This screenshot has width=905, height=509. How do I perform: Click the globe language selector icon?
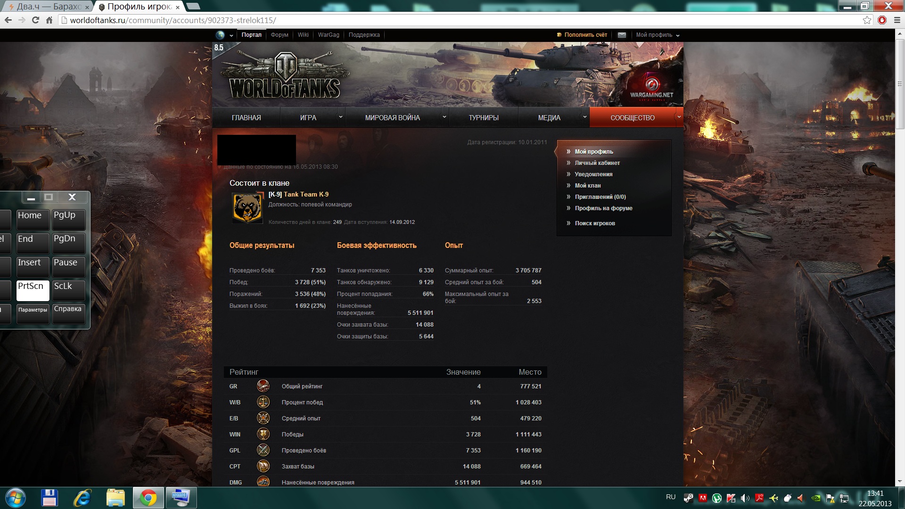point(220,35)
